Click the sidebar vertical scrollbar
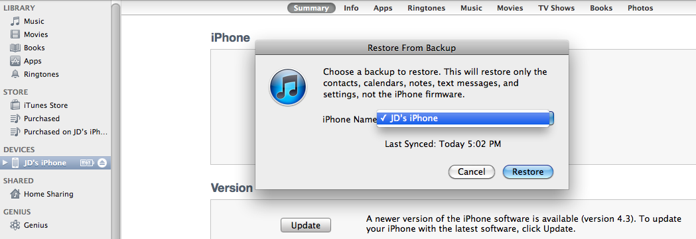The width and height of the screenshot is (696, 239). (116, 119)
